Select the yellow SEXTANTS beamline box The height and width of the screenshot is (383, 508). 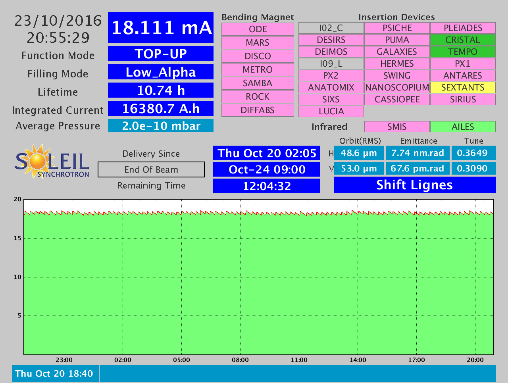(463, 88)
